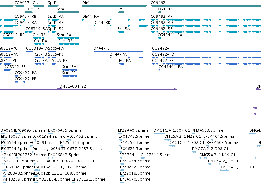Select the ESG015d.E21.1_G12.3prime label
This screenshot has height=184, width=261.
[x=60, y=167]
